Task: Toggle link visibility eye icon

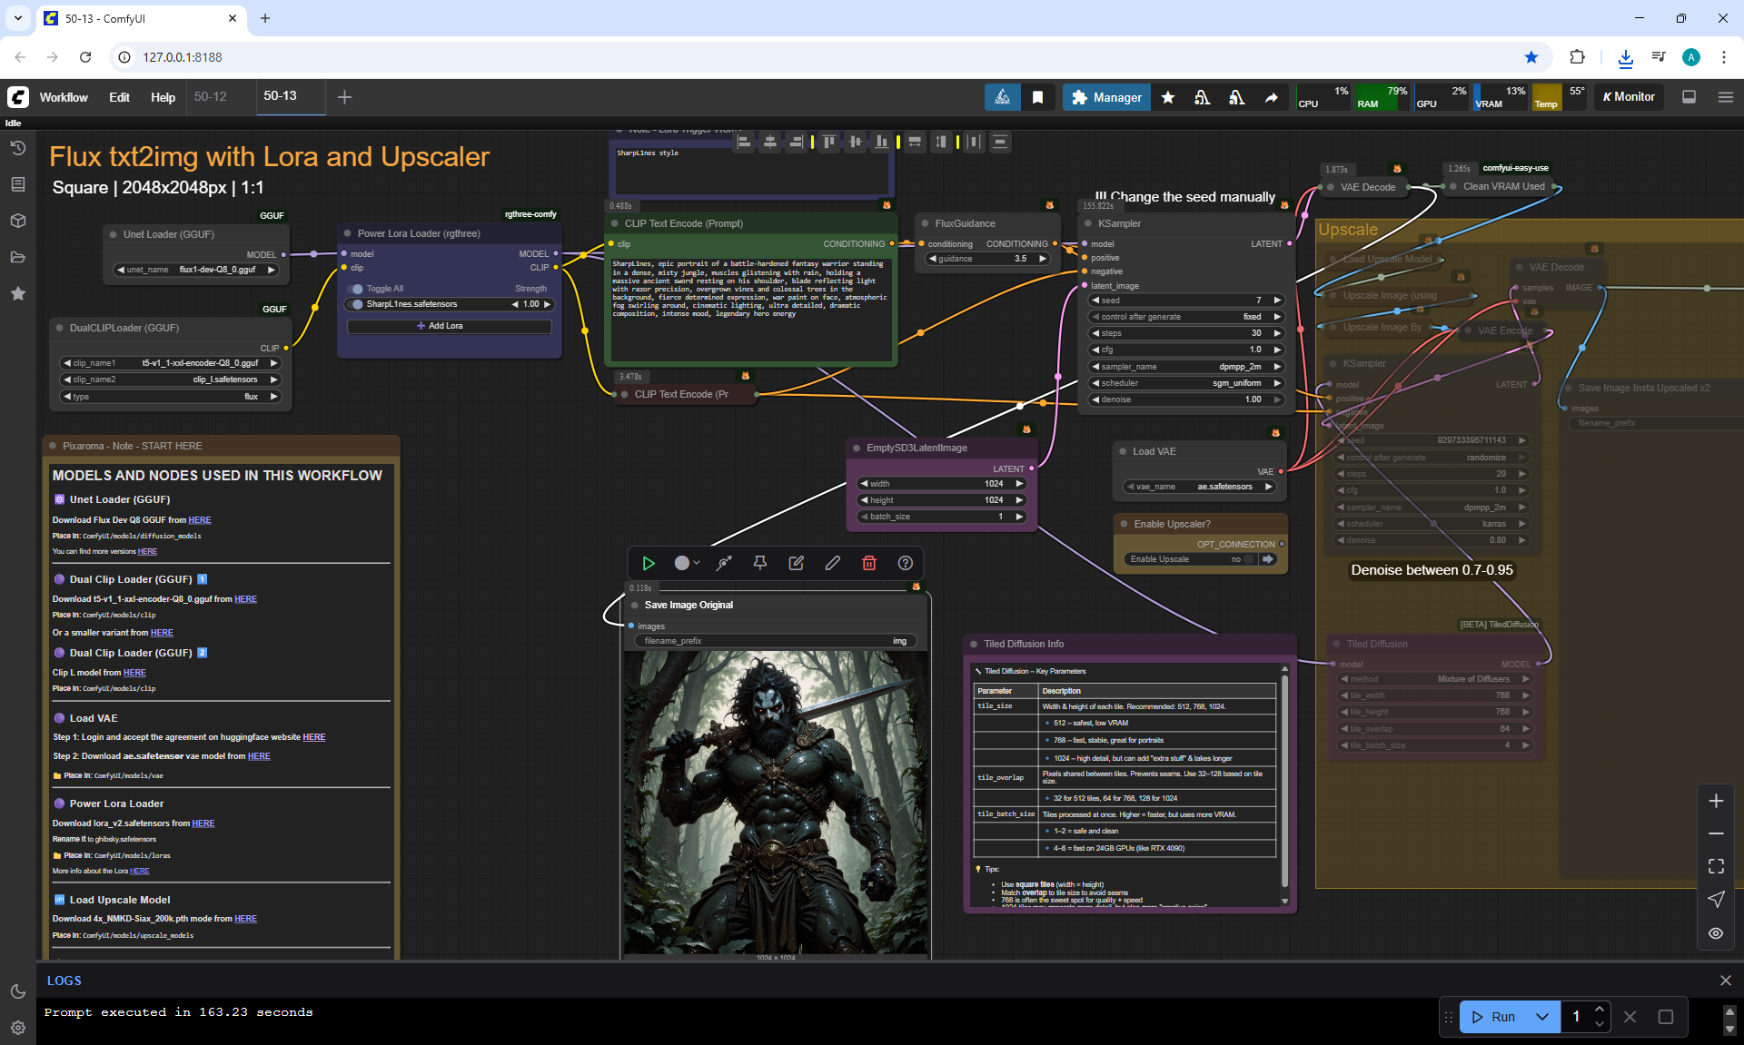Action: point(1716,933)
